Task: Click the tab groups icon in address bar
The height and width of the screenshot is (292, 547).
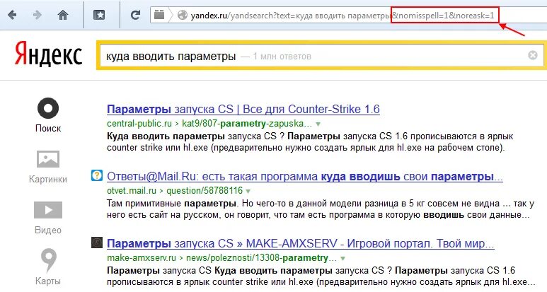Action: coord(159,15)
